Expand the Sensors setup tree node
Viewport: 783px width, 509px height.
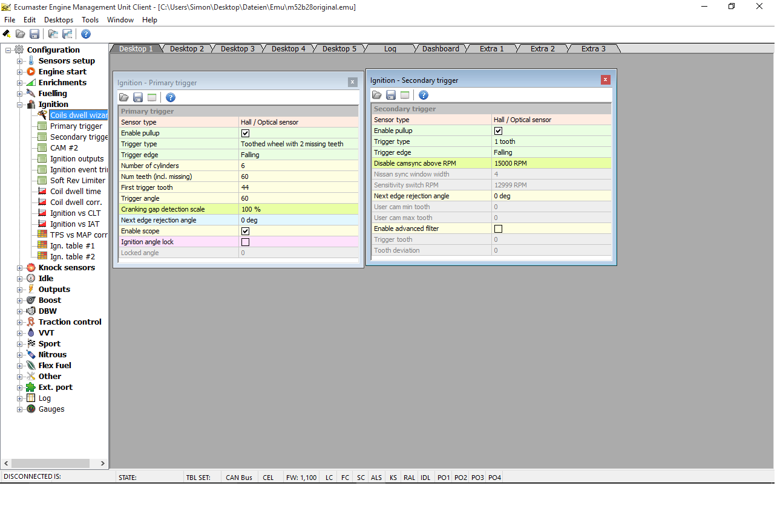[x=20, y=61]
